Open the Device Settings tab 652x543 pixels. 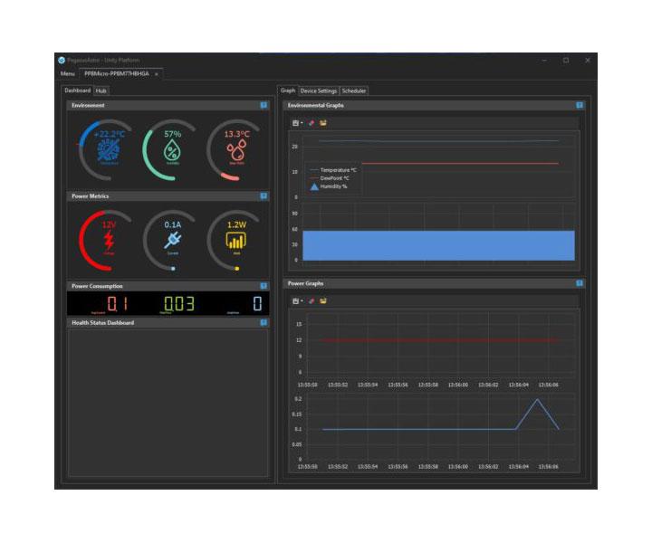318,90
